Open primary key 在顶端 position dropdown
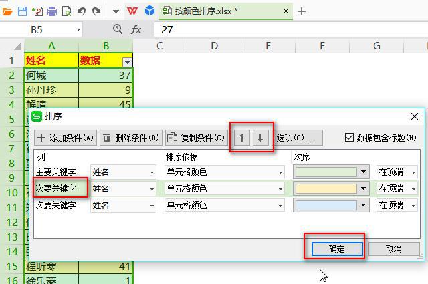This screenshot has width=428, height=284. pyautogui.click(x=397, y=172)
